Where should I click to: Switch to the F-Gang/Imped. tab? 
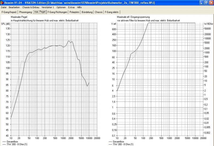coord(9,12)
